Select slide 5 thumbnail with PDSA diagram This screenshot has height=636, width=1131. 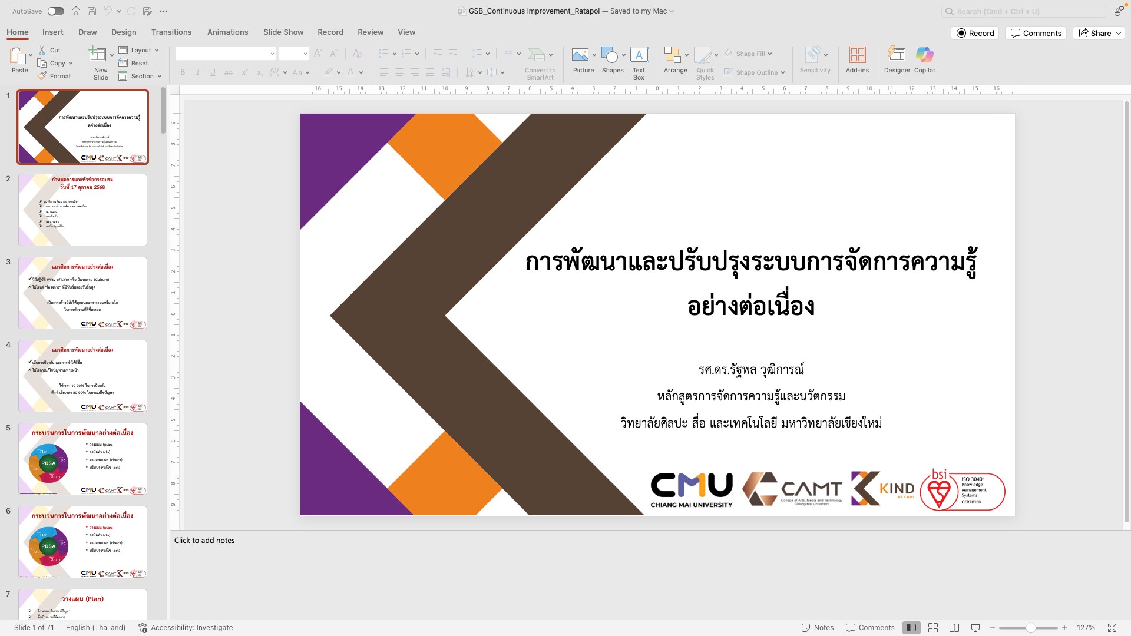[x=82, y=459]
